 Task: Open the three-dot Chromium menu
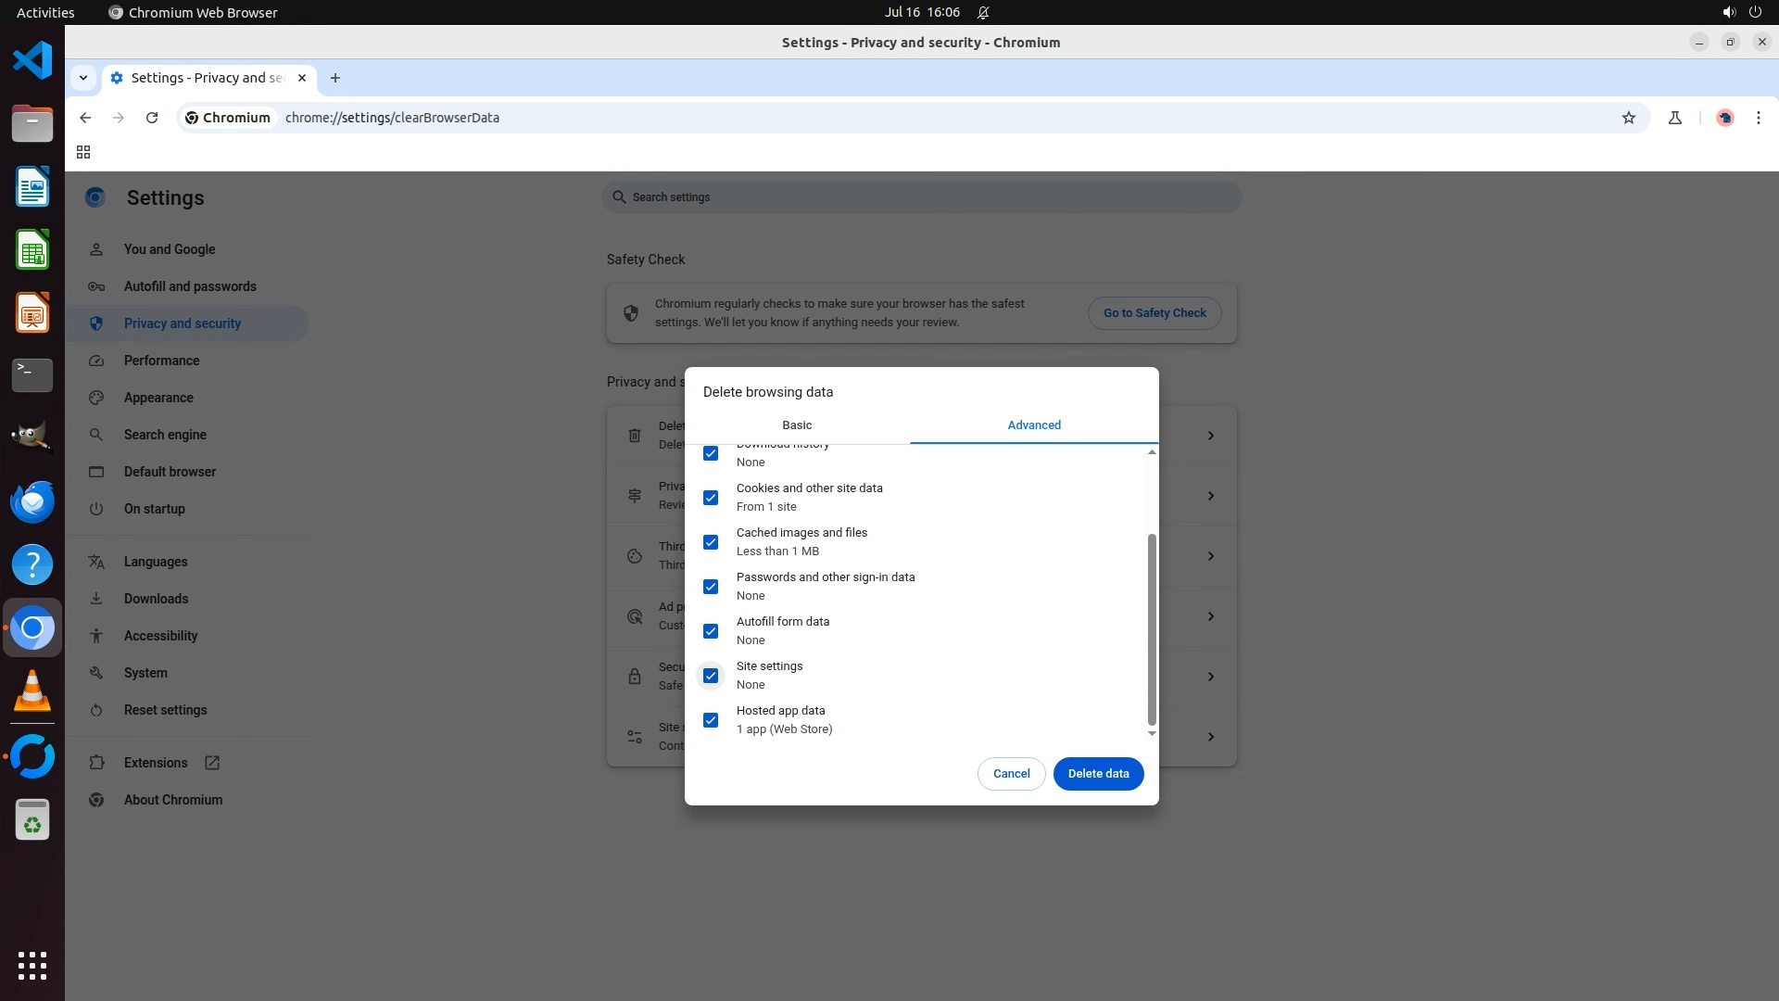click(1758, 118)
